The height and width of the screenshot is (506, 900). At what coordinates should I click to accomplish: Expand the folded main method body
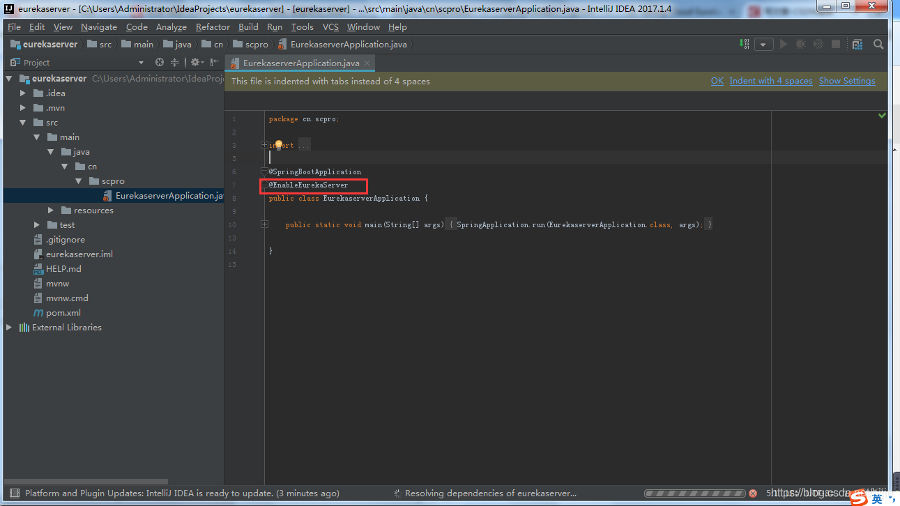pos(264,224)
